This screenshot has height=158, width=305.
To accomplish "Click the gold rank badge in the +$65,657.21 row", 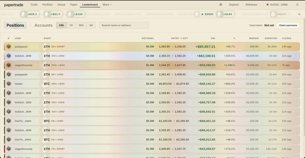I will tap(8, 46).
